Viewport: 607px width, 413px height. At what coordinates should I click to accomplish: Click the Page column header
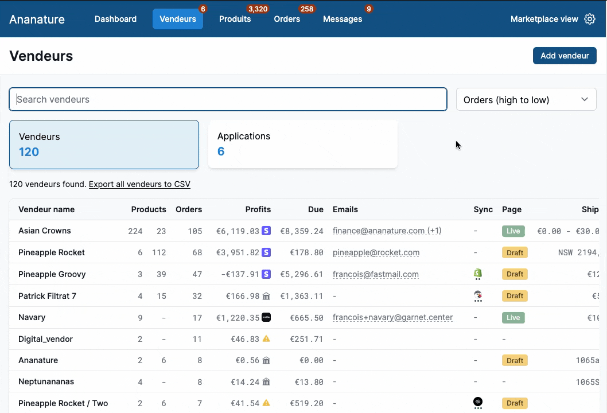point(512,209)
